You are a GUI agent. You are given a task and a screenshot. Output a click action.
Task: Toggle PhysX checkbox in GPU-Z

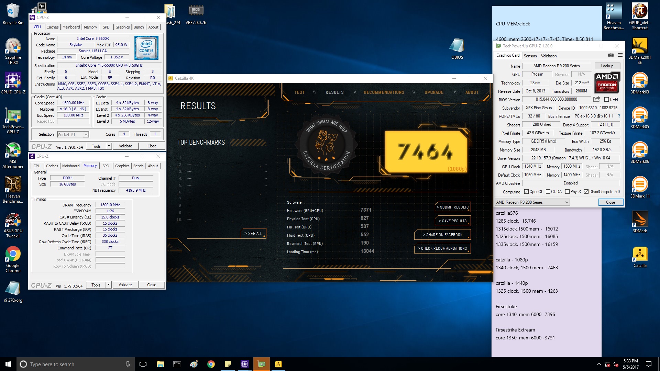[567, 192]
